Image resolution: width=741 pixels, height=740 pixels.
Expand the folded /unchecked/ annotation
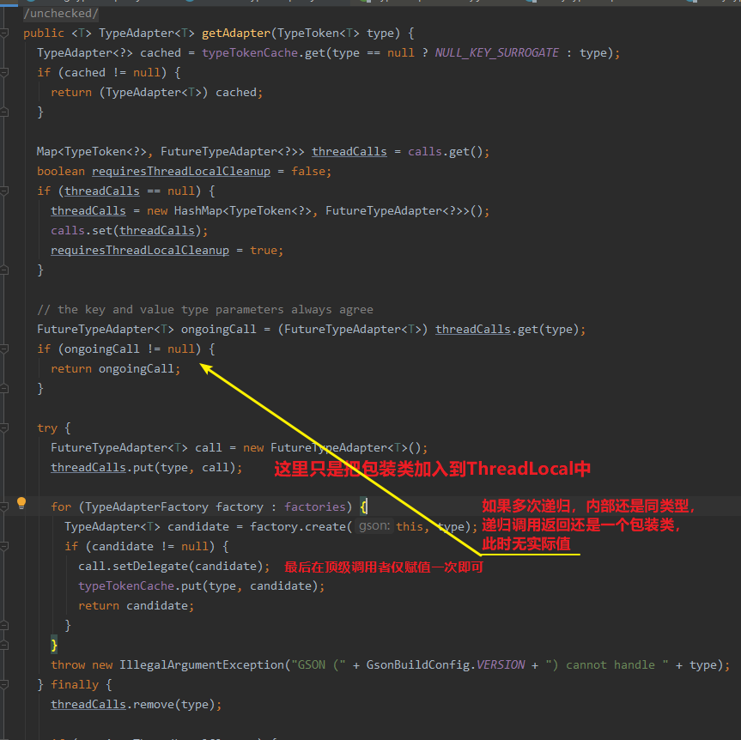coord(61,13)
